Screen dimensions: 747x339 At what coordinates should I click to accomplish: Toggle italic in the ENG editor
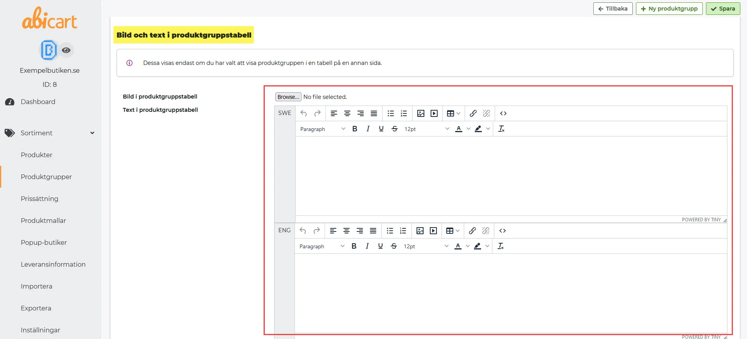coord(367,246)
